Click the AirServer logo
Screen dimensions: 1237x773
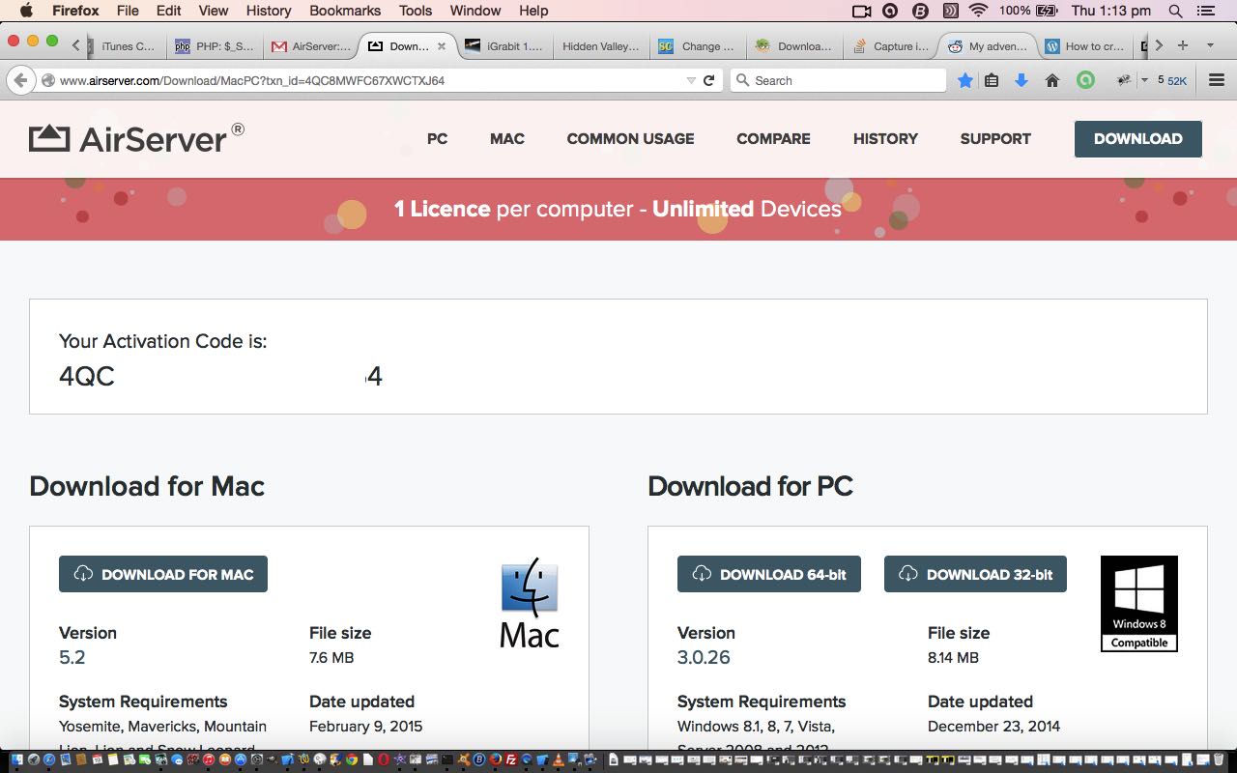pos(136,138)
